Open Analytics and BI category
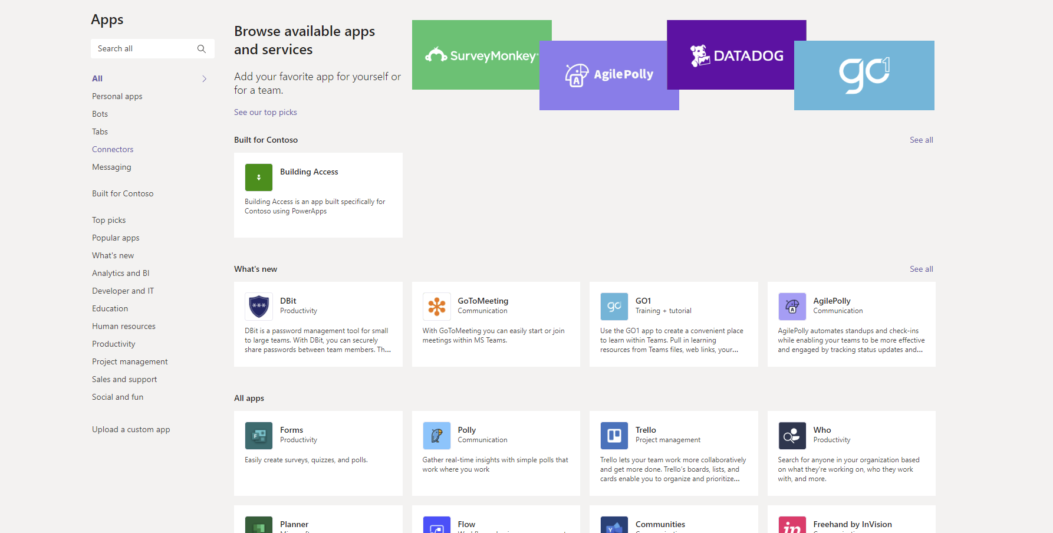Screen dimensions: 1053x533 tap(121, 273)
